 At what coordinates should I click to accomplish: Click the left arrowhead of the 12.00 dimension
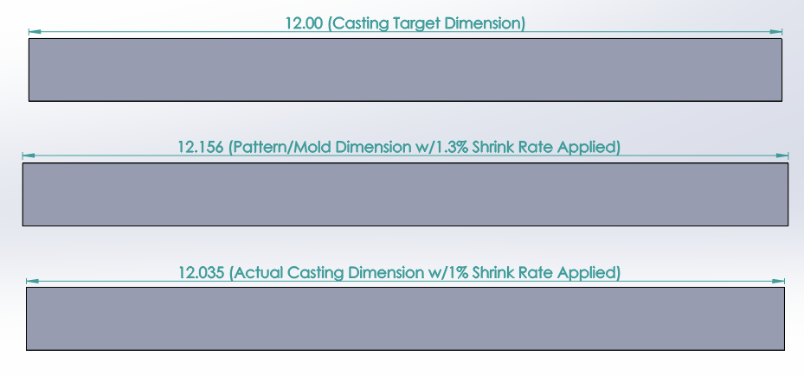[35, 32]
